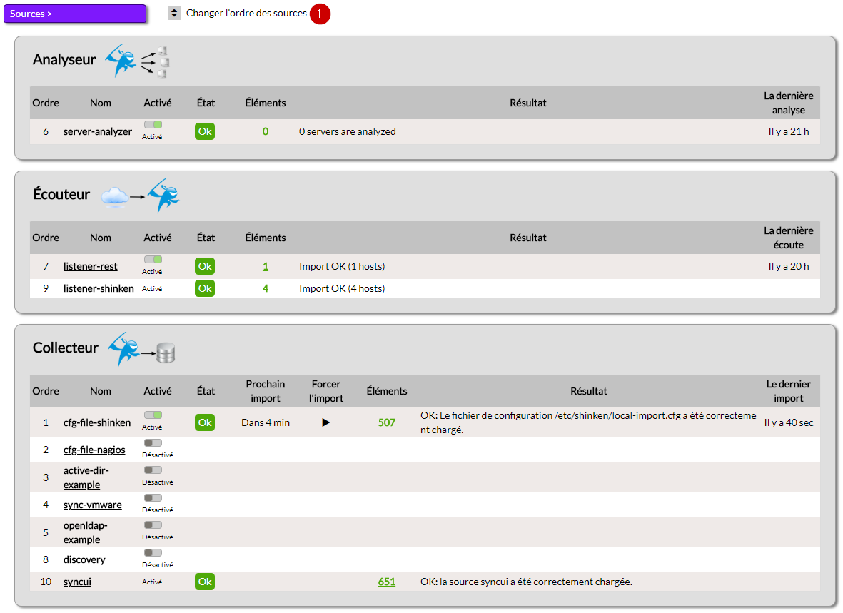This screenshot has width=843, height=613.
Task: Click the red notification badge number 1
Action: pyautogui.click(x=320, y=14)
